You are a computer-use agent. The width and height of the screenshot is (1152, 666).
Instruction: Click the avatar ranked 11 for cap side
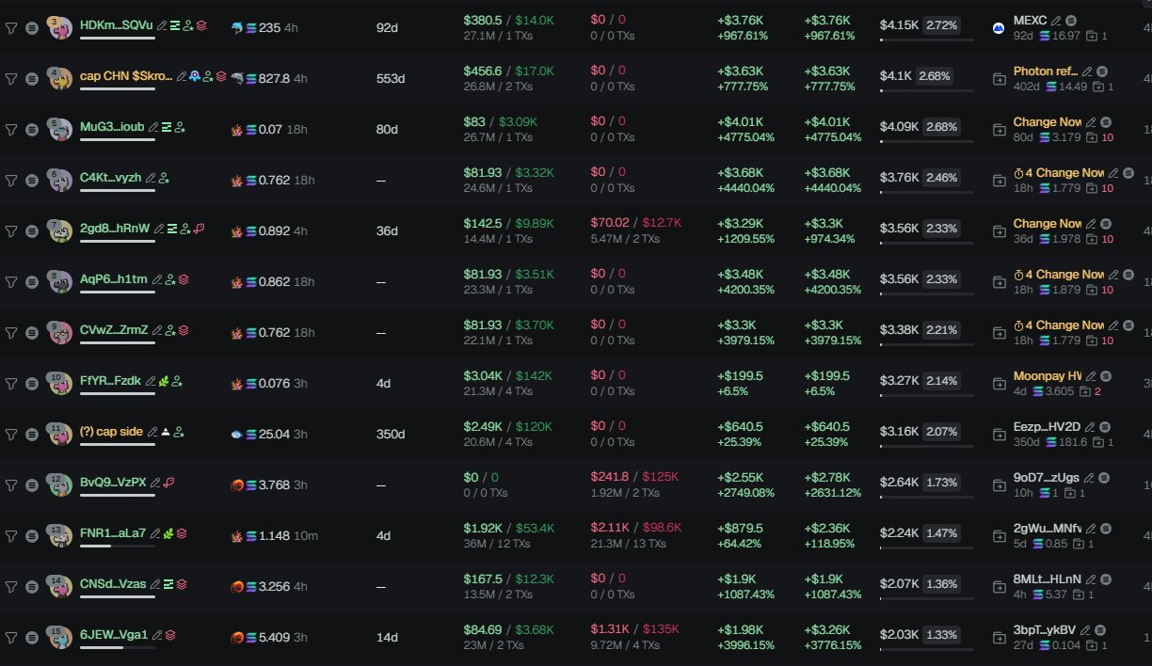pos(60,435)
